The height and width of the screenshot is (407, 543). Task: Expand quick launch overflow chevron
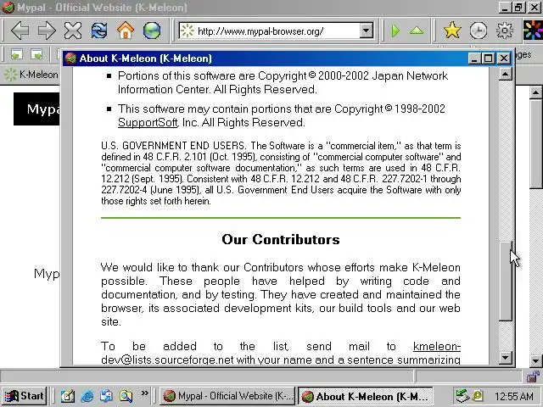click(x=145, y=393)
